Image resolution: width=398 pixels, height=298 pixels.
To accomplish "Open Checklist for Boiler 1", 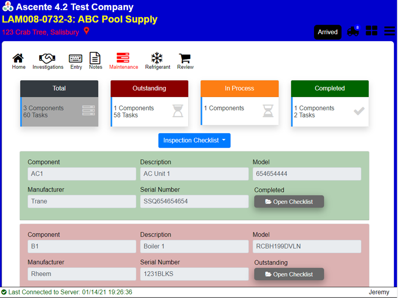I will pyautogui.click(x=289, y=274).
